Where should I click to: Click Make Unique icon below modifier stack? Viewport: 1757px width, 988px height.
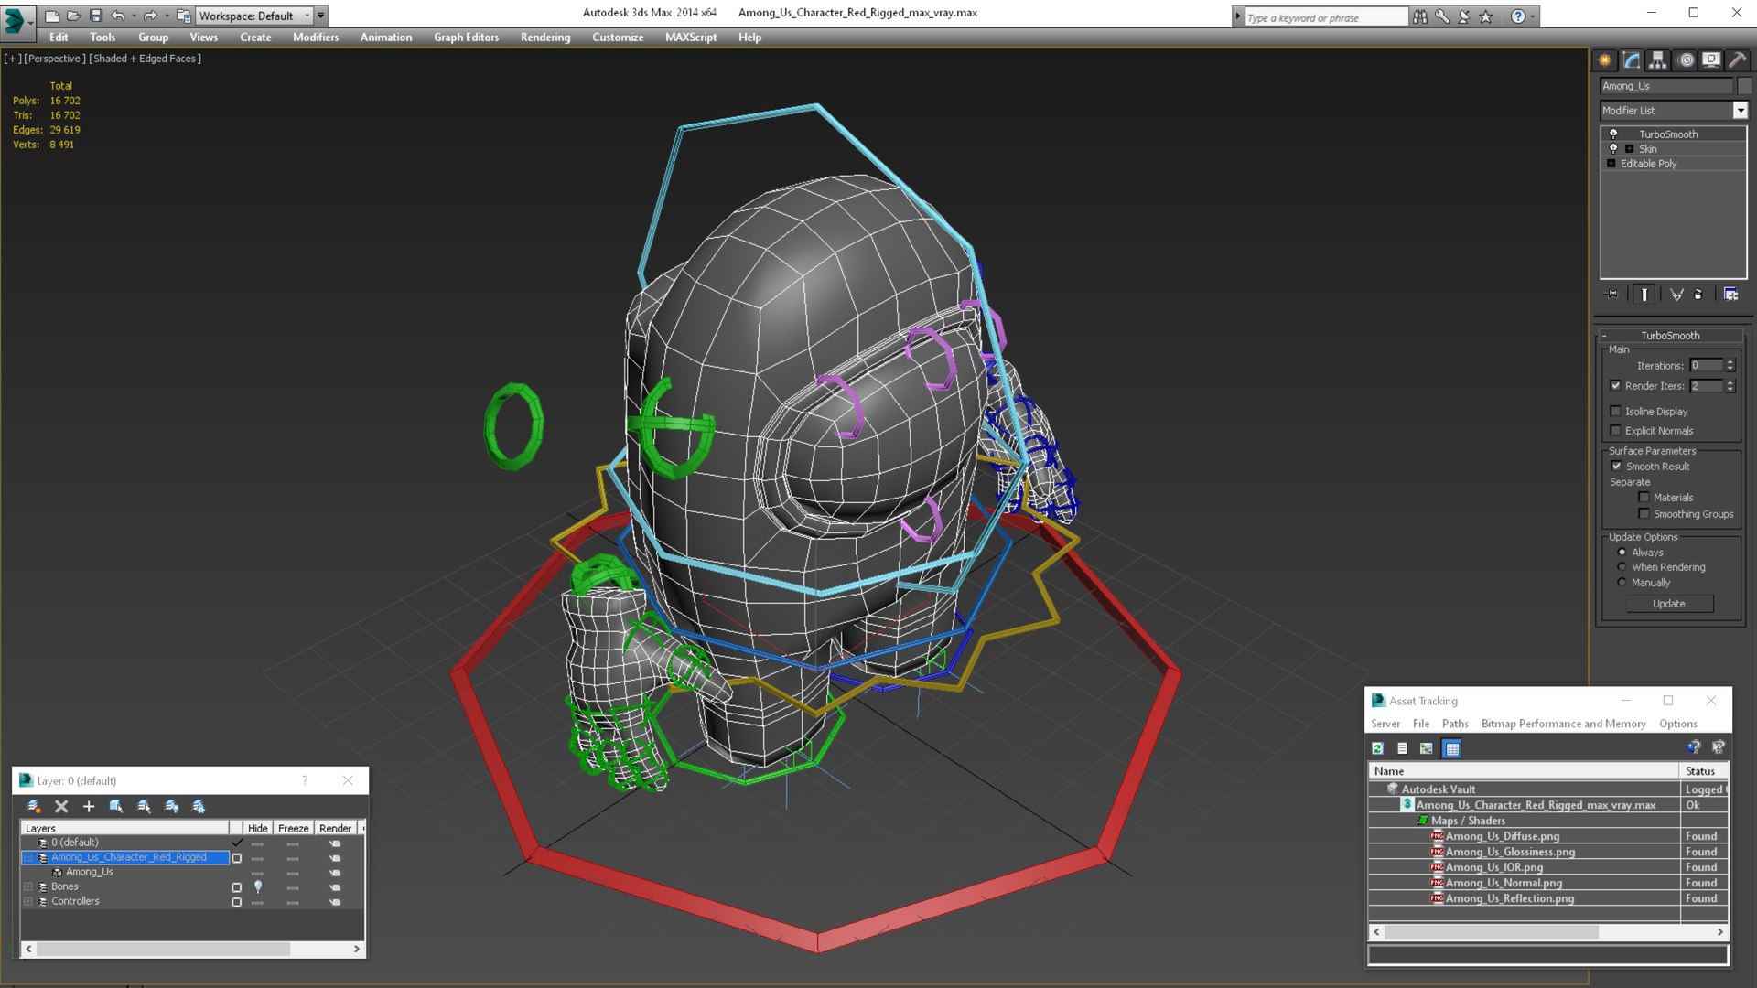tap(1676, 295)
